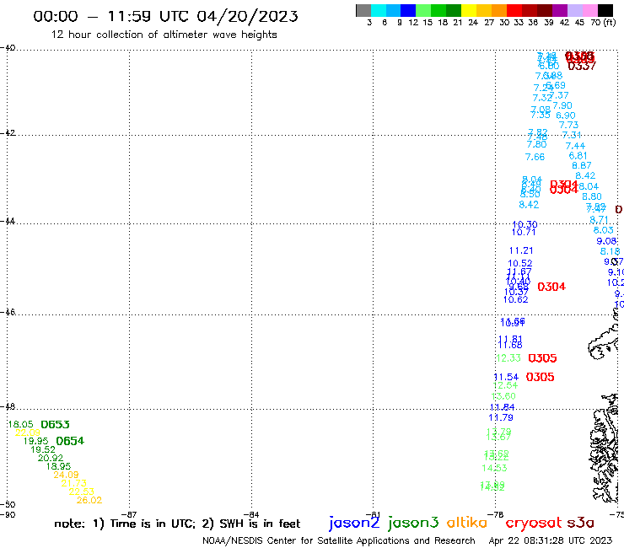Click the 7.66 wave height value
This screenshot has width=624, height=548.
(x=535, y=157)
